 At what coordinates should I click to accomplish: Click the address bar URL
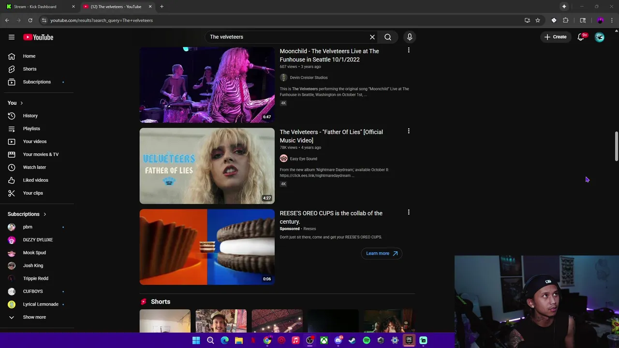point(102,20)
